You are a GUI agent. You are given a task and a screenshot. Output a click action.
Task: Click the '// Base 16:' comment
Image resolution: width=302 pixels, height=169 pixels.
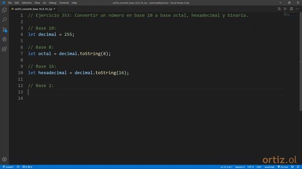pyautogui.click(x=42, y=66)
